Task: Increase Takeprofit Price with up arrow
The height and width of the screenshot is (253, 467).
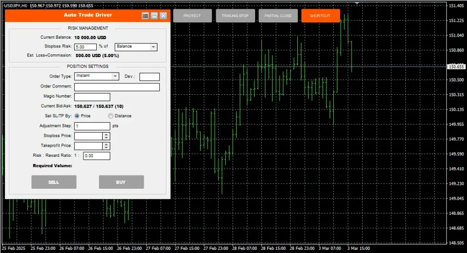Action: (106, 145)
